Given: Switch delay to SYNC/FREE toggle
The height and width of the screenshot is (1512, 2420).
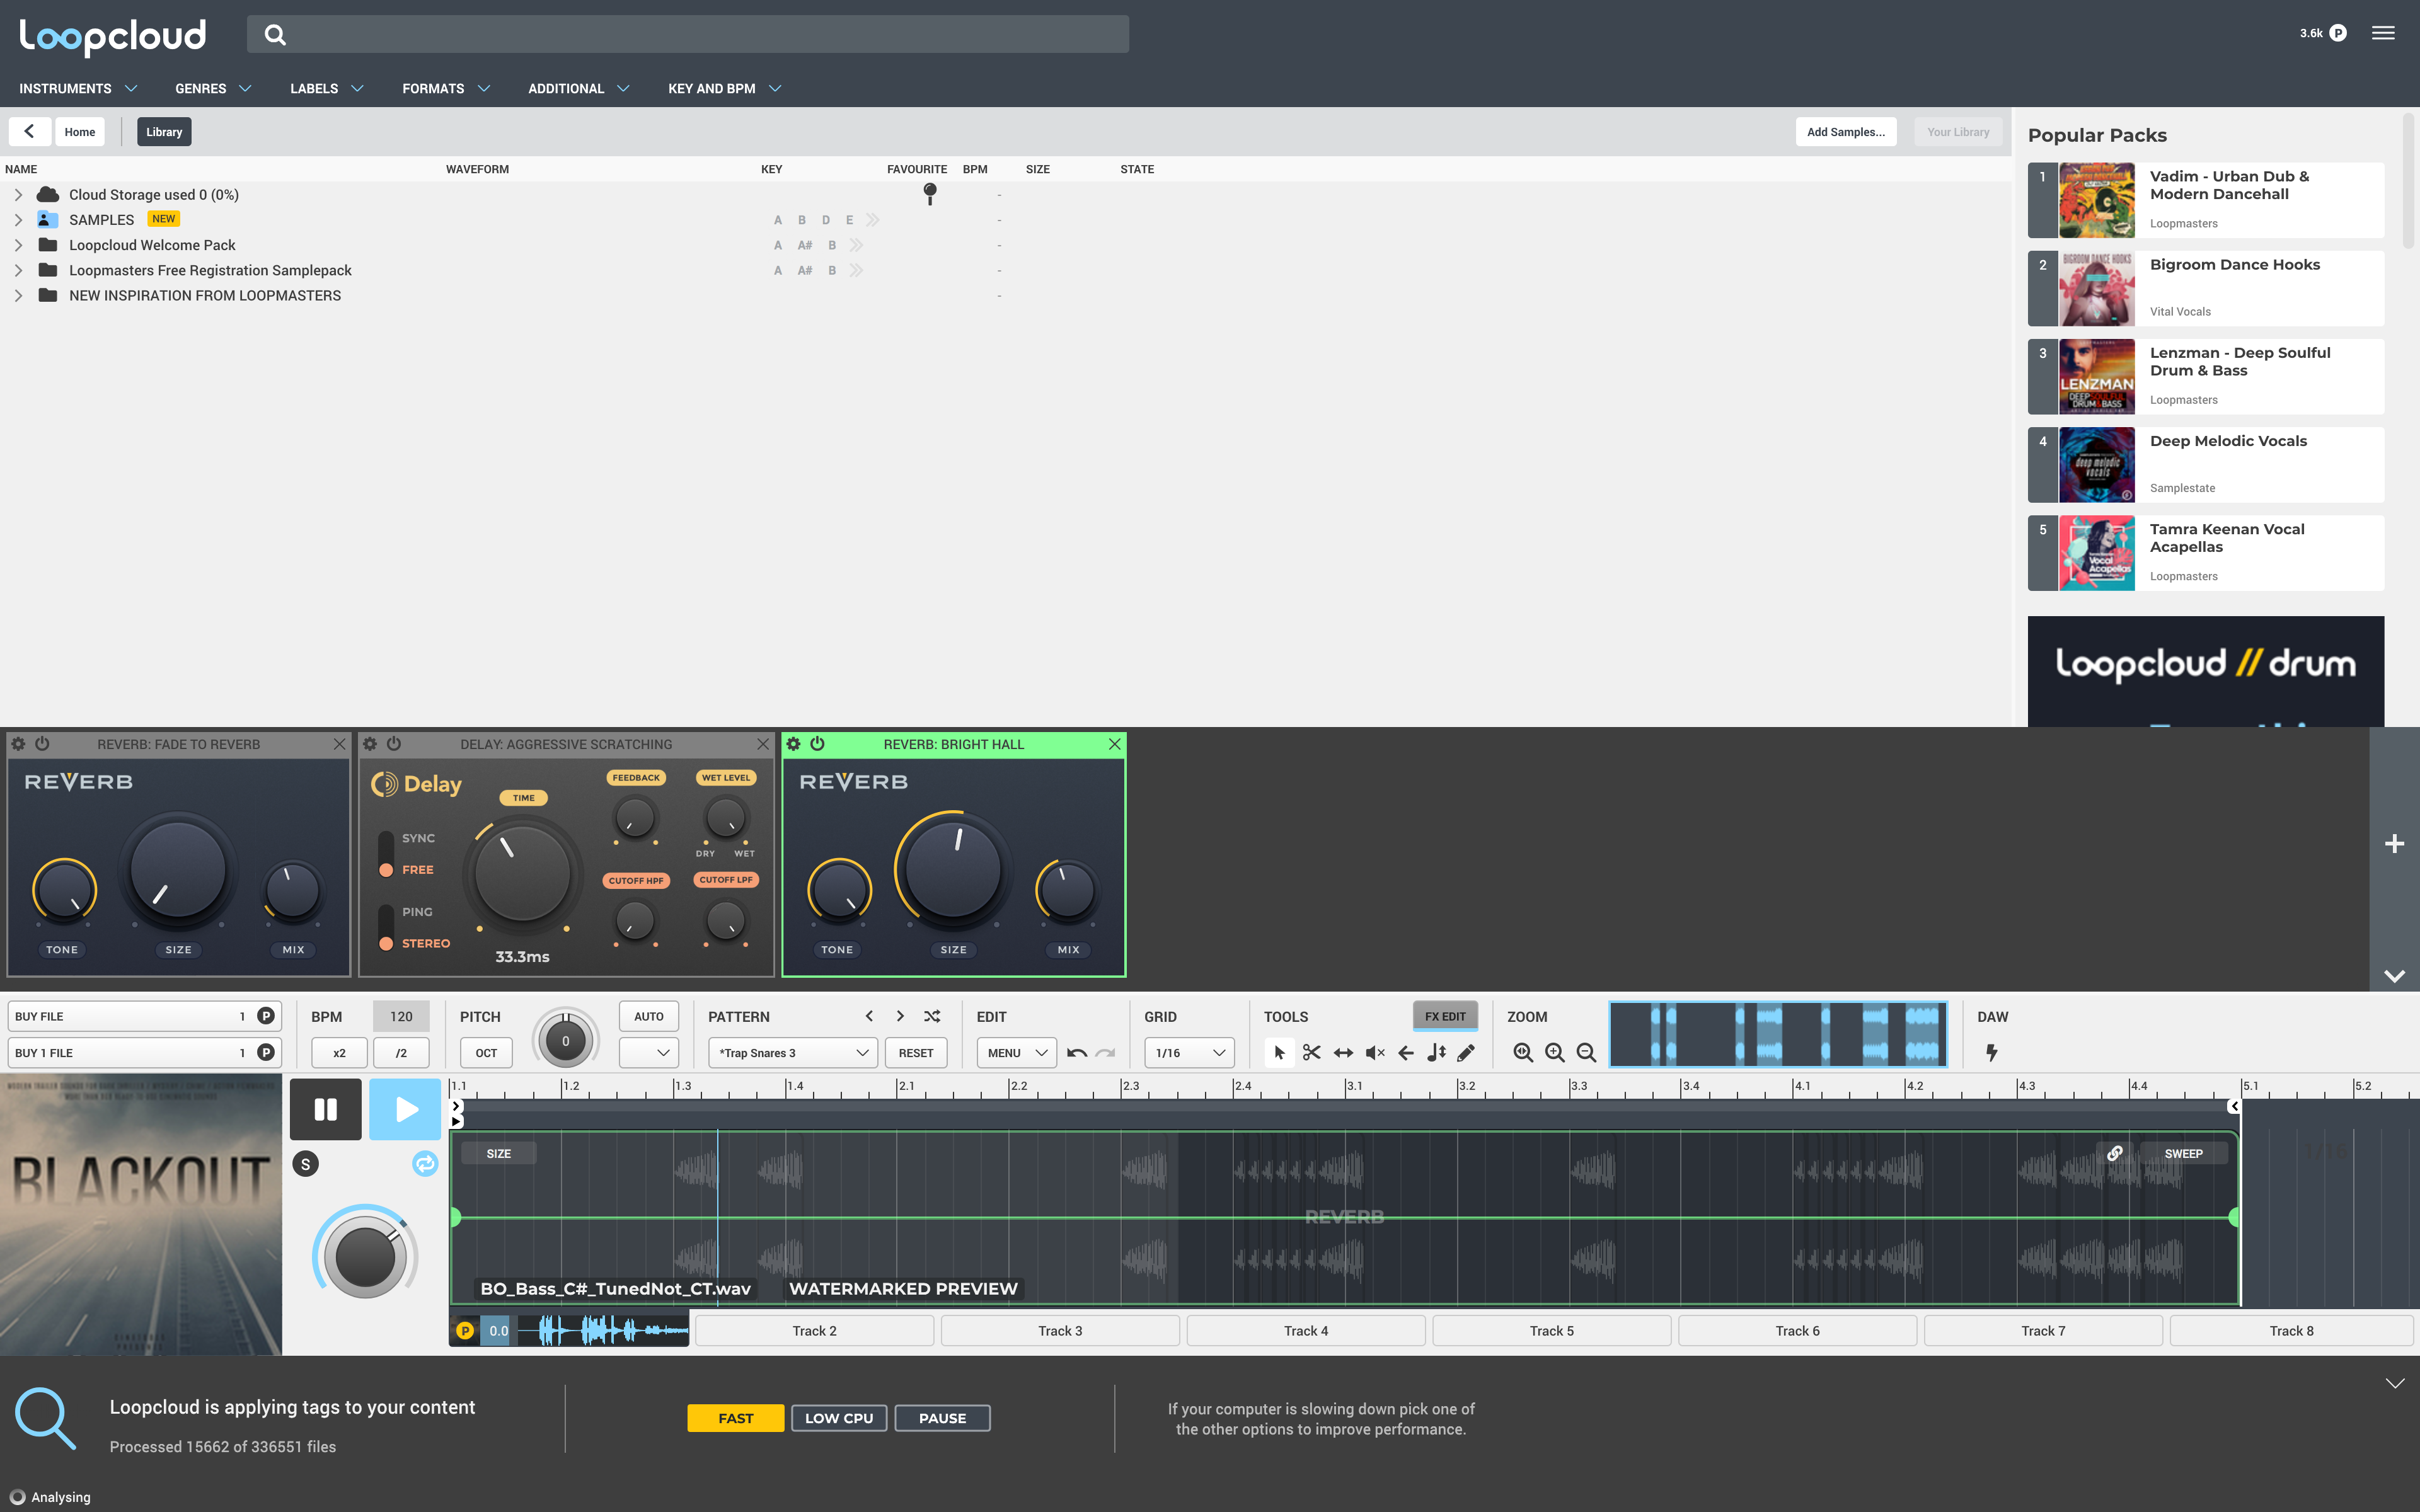Looking at the screenshot, I should click(x=386, y=854).
